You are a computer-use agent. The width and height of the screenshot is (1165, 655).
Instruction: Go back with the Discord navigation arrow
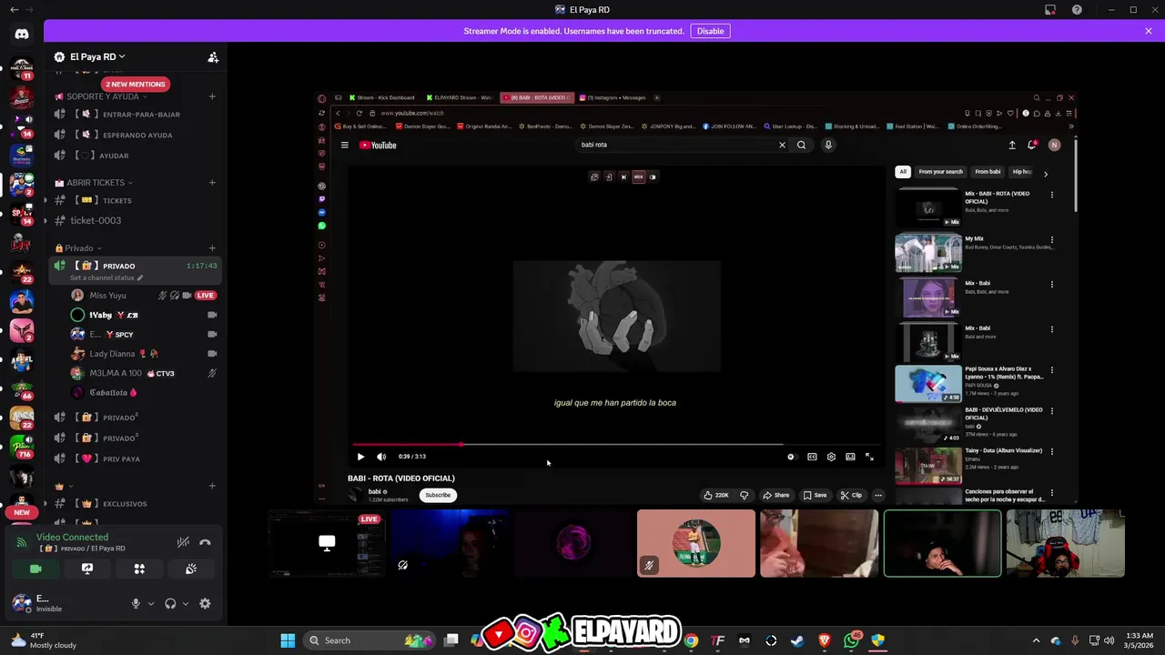pos(14,10)
